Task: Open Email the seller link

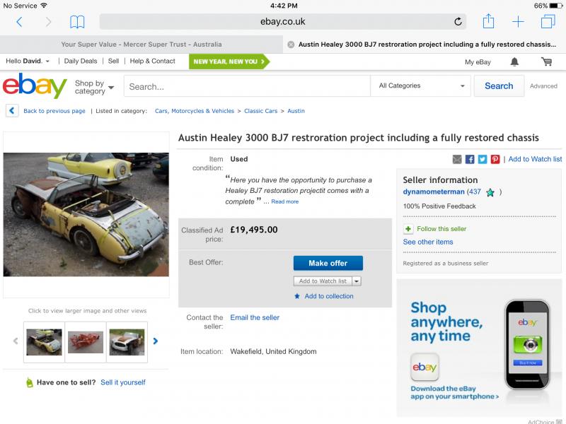Action: click(255, 317)
